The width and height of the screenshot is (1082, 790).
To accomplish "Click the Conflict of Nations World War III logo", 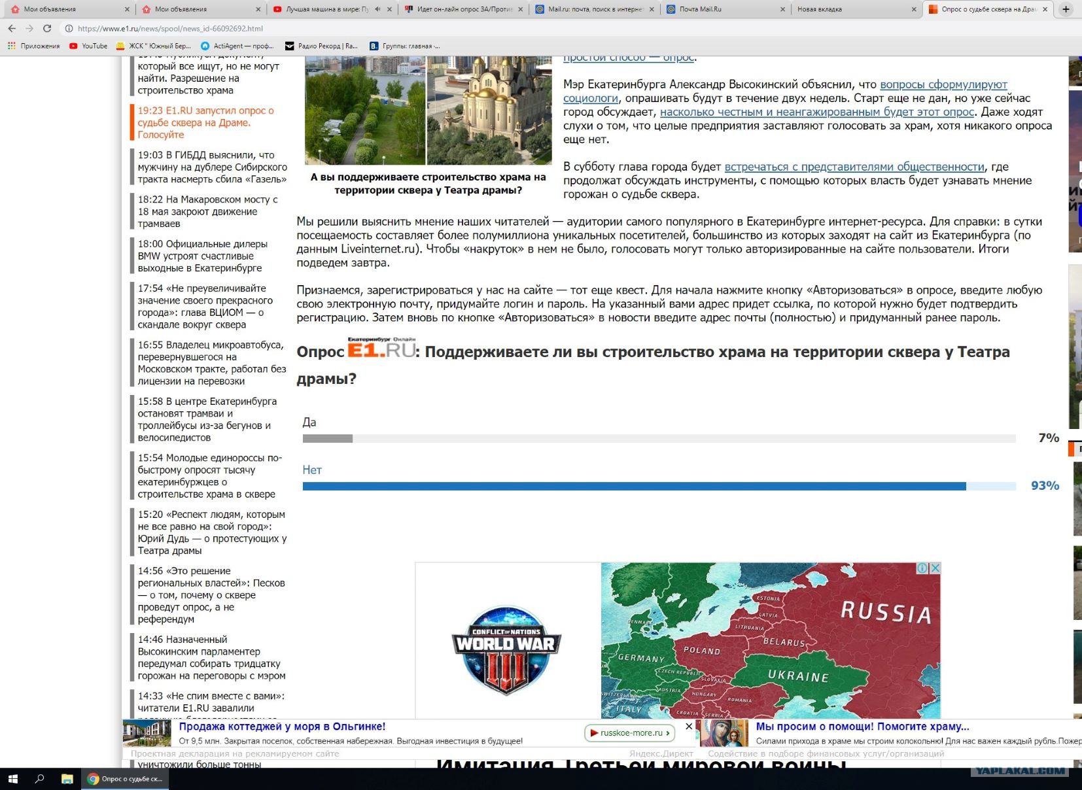I will coord(506,650).
